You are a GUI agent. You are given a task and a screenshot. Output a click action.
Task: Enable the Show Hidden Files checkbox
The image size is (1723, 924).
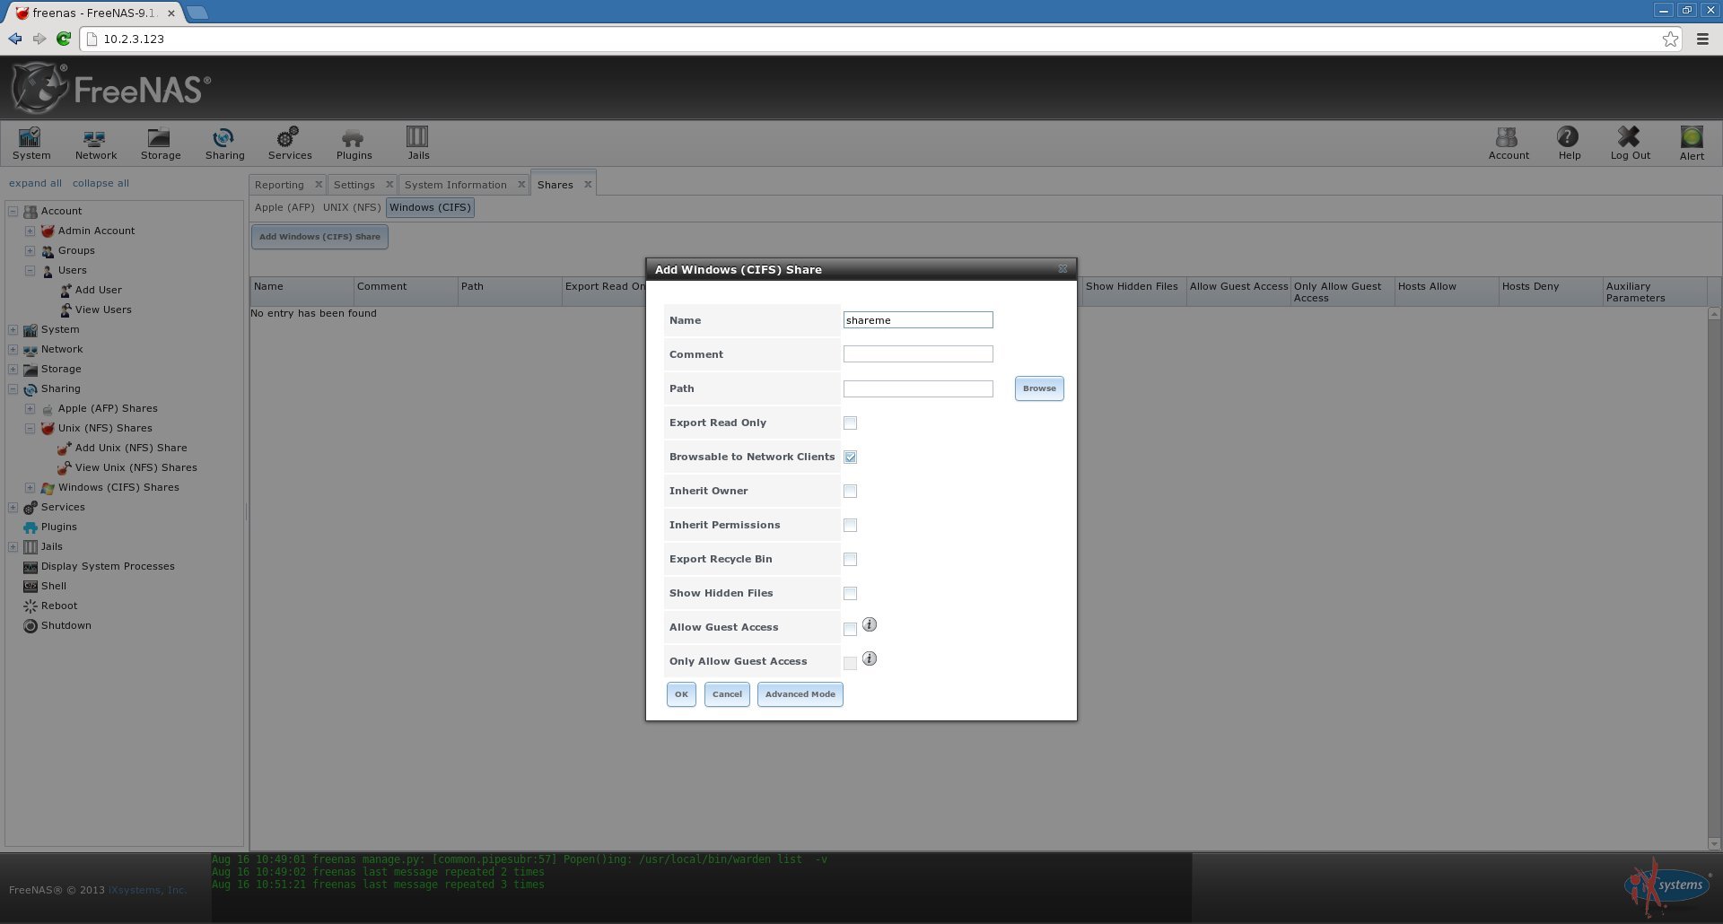click(850, 593)
